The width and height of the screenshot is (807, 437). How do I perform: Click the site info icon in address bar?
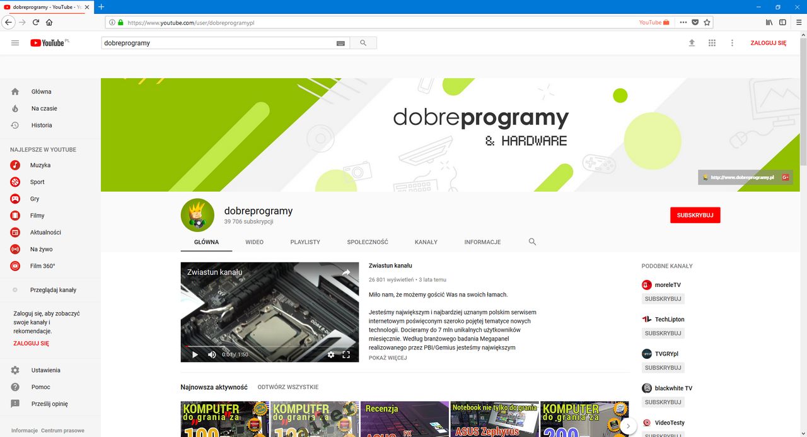tap(112, 22)
